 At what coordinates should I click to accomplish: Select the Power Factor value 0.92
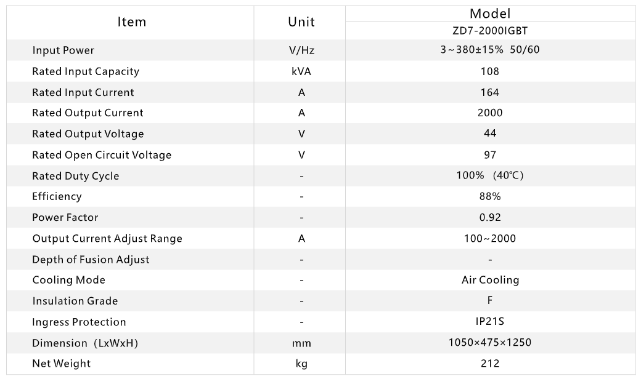(490, 217)
